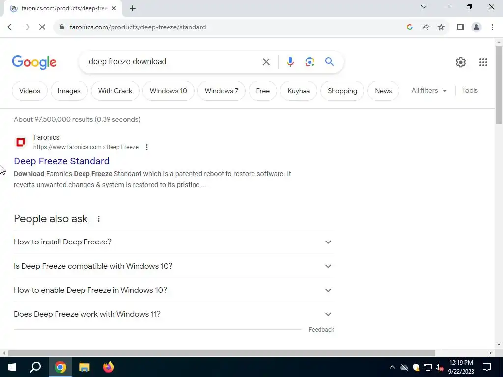Expand 'How to install Deep Freeze?'
503x377 pixels.
coord(174,242)
